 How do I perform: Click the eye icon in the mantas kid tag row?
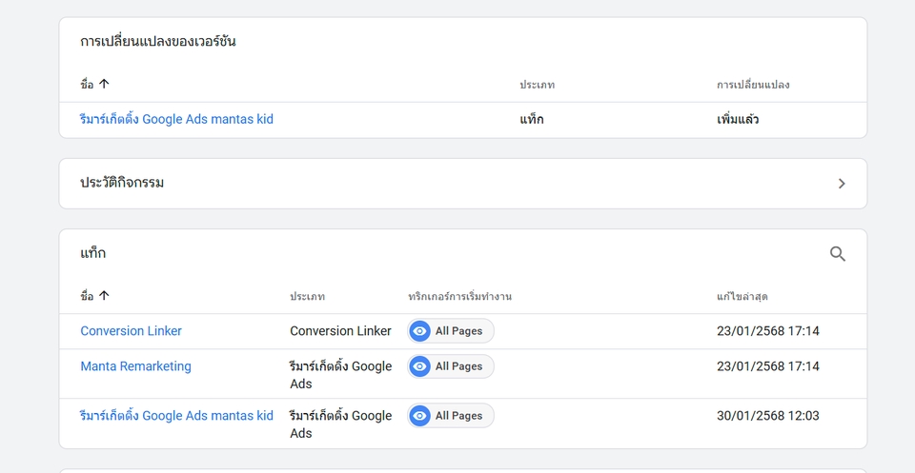point(420,416)
